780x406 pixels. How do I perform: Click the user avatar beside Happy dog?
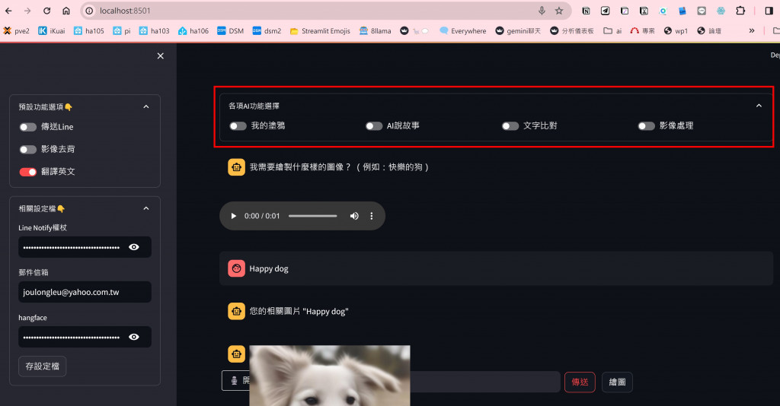pyautogui.click(x=236, y=268)
